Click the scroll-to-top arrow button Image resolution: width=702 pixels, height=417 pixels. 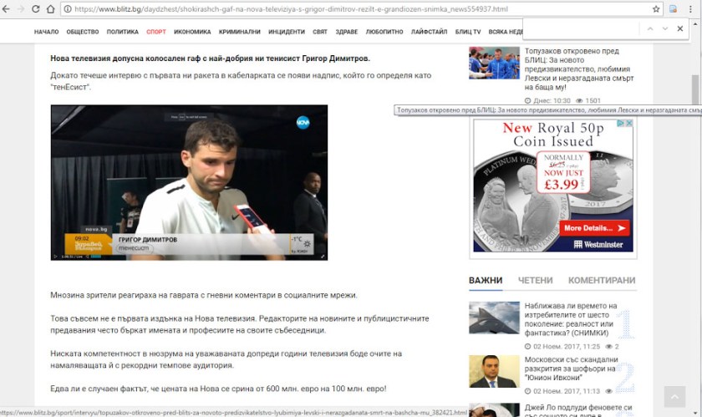674,396
